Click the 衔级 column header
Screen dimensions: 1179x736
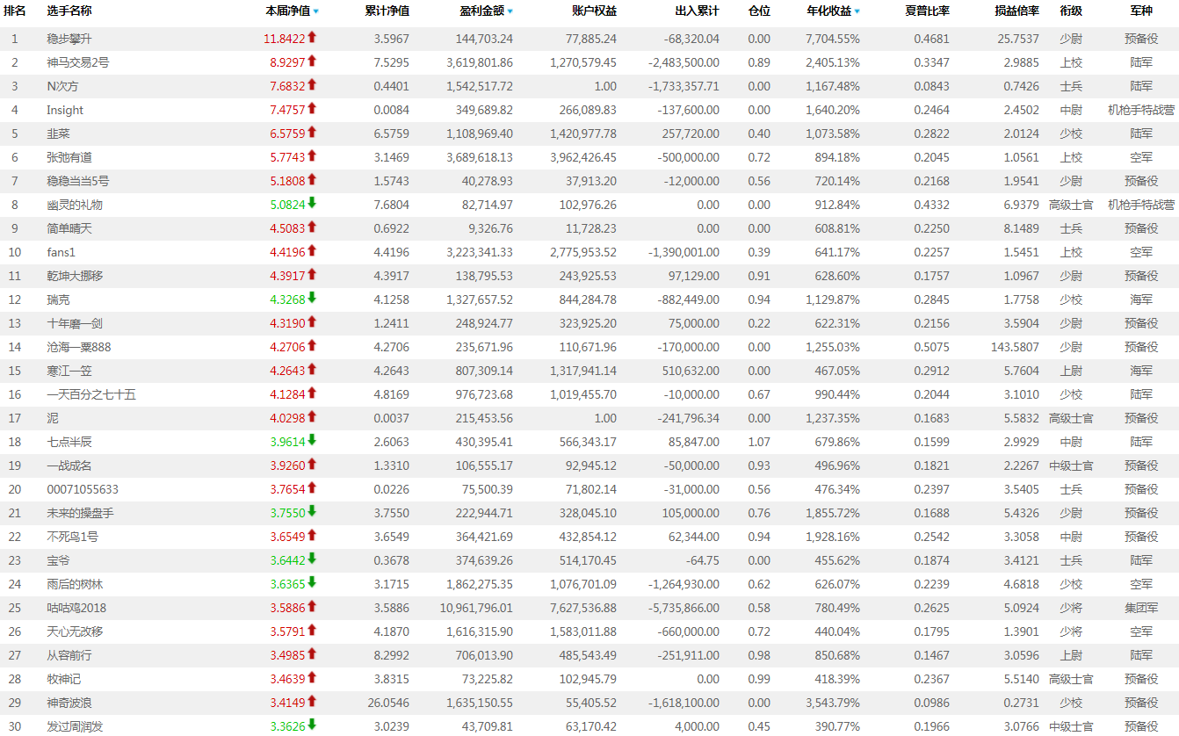[1071, 11]
